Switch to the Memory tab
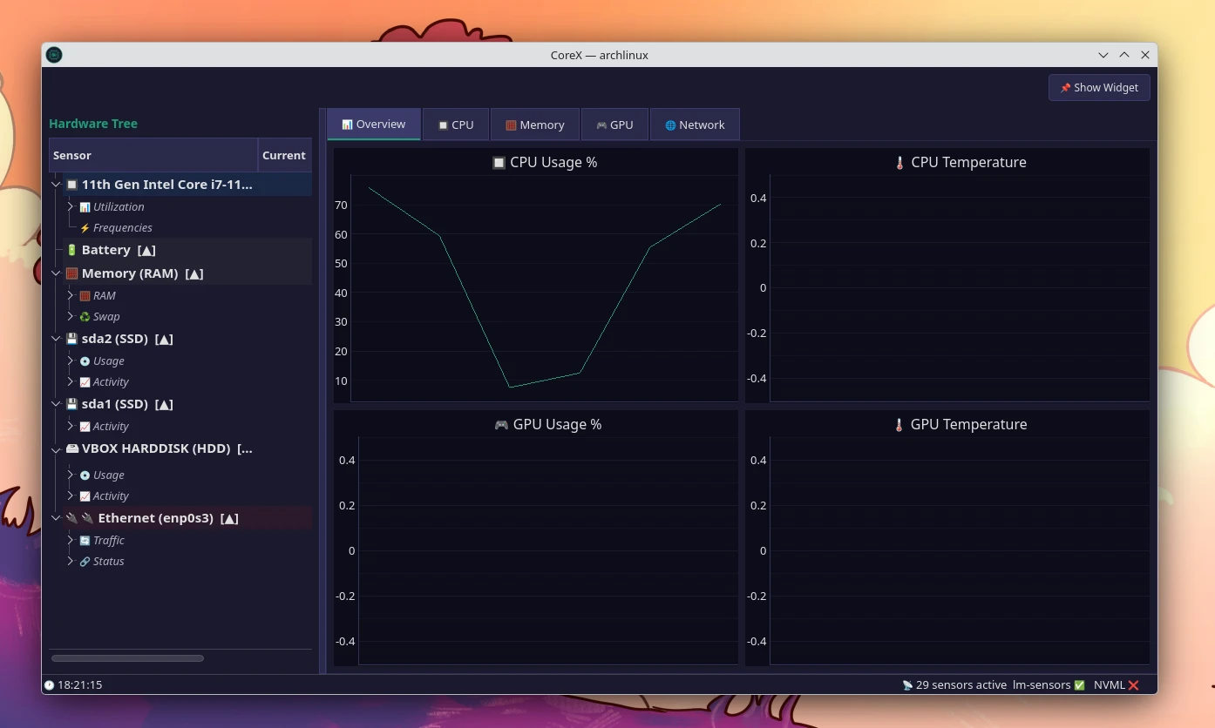The image size is (1215, 728). [535, 125]
